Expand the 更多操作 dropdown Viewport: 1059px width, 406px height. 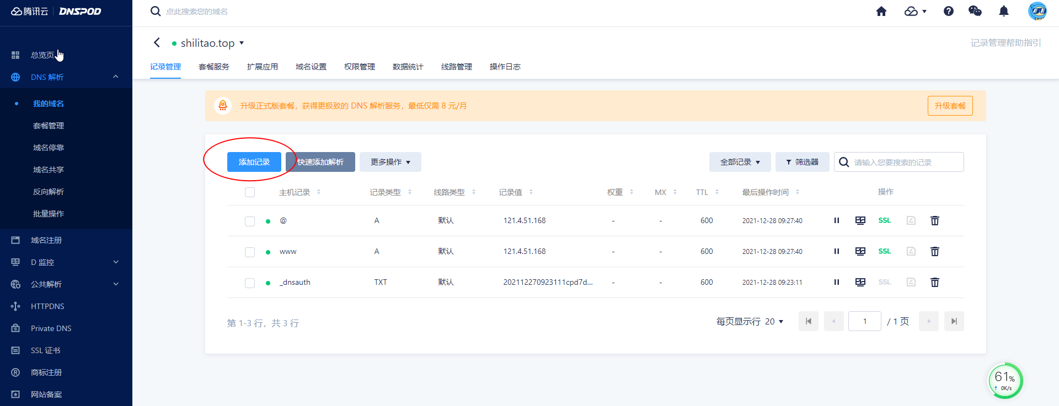click(x=390, y=162)
